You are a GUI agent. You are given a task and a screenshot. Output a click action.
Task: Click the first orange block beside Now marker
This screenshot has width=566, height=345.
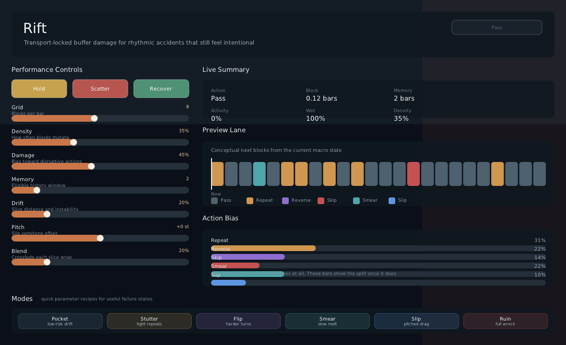218,174
